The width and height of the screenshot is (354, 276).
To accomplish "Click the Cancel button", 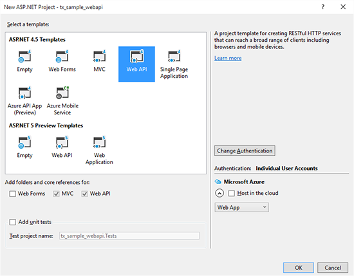I will click(x=333, y=268).
